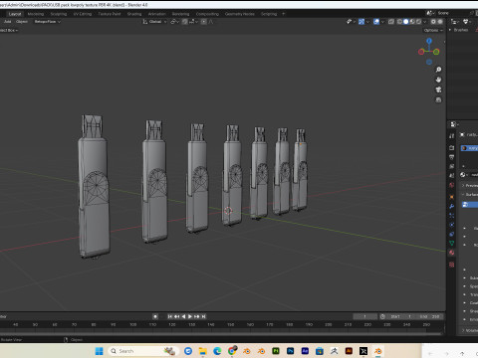Screen dimensions: 478x358
Task: Switch to the Texture Paint workspace tab
Action: pos(110,14)
